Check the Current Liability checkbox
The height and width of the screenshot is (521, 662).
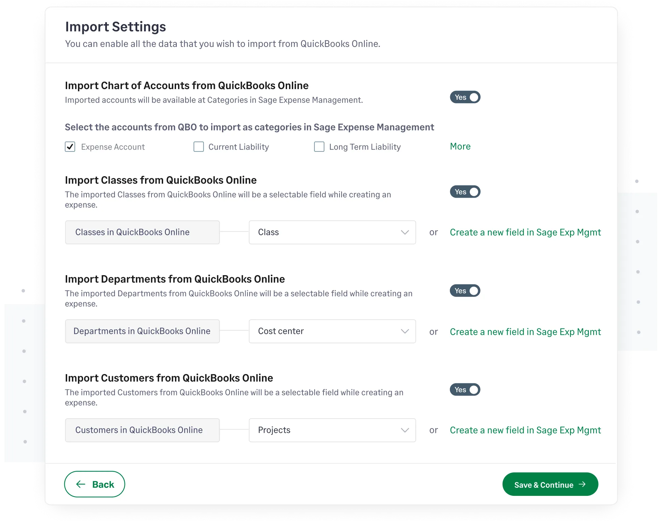point(199,147)
